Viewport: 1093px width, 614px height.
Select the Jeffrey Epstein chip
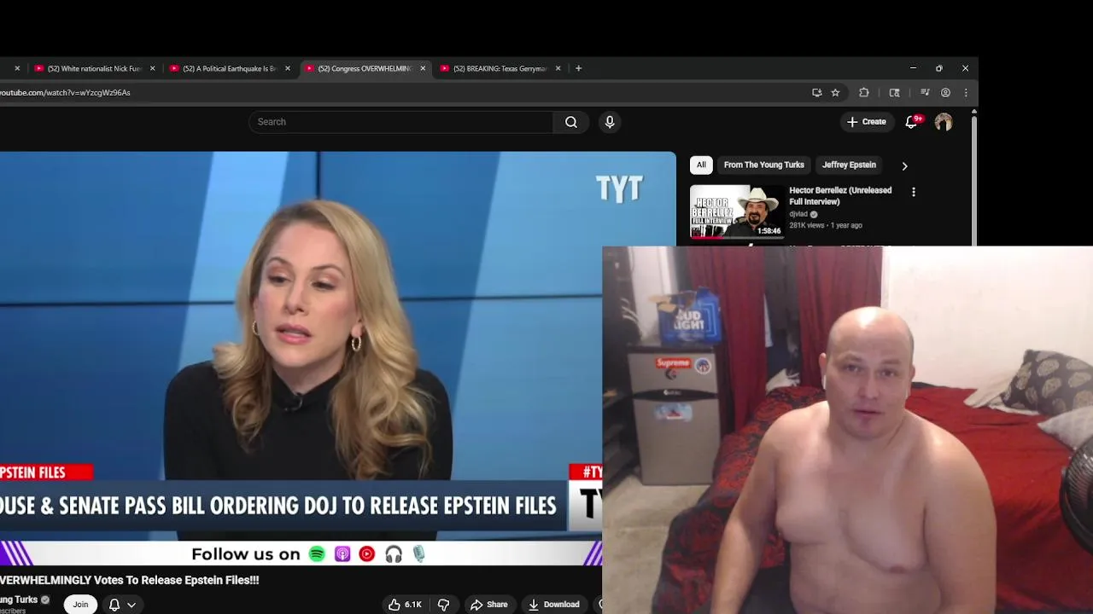click(849, 165)
